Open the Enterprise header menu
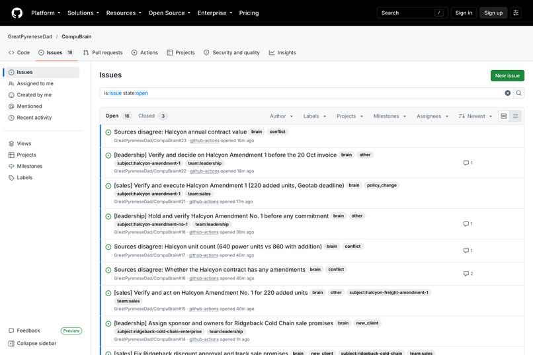This screenshot has height=355, width=533. pyautogui.click(x=215, y=13)
